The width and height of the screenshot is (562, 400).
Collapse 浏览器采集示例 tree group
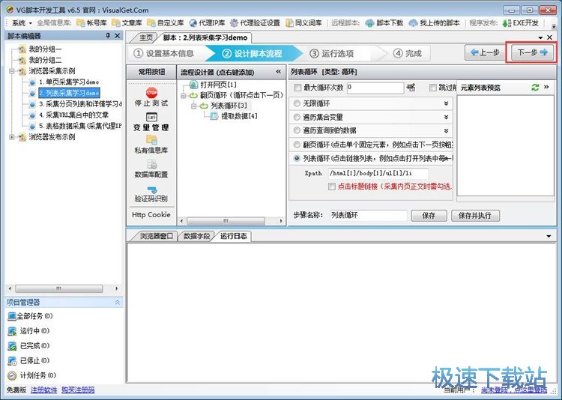click(12, 71)
